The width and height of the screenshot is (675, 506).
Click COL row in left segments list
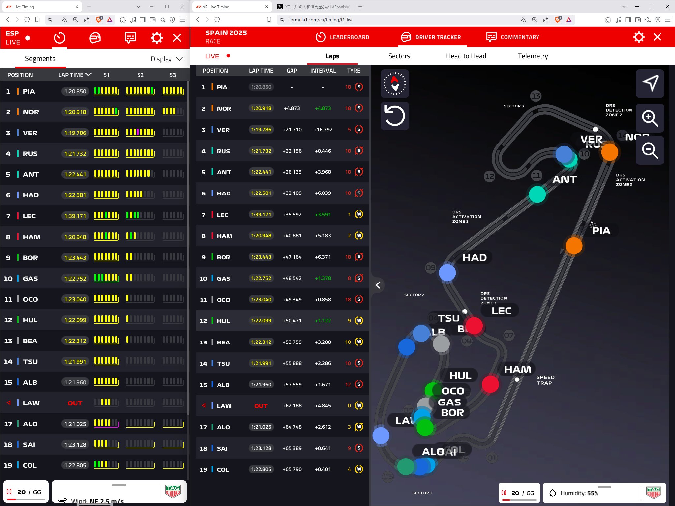[94, 465]
